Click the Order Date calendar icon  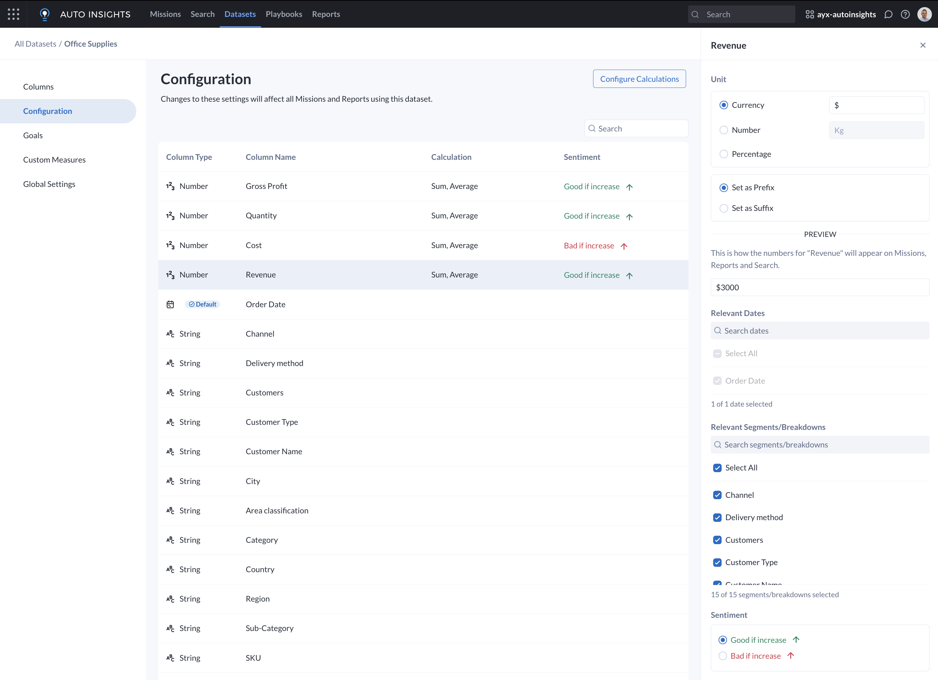click(x=170, y=304)
